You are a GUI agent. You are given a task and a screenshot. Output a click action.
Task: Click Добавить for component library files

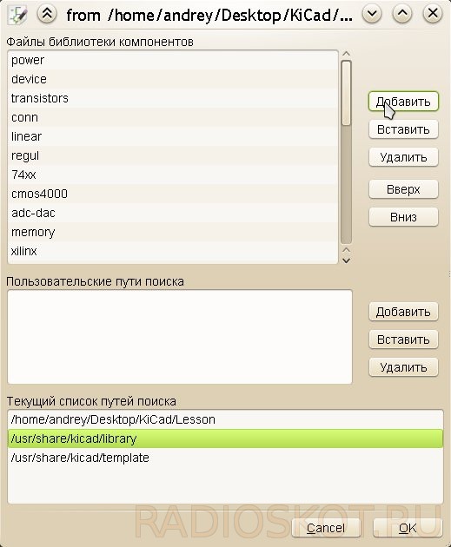[403, 102]
